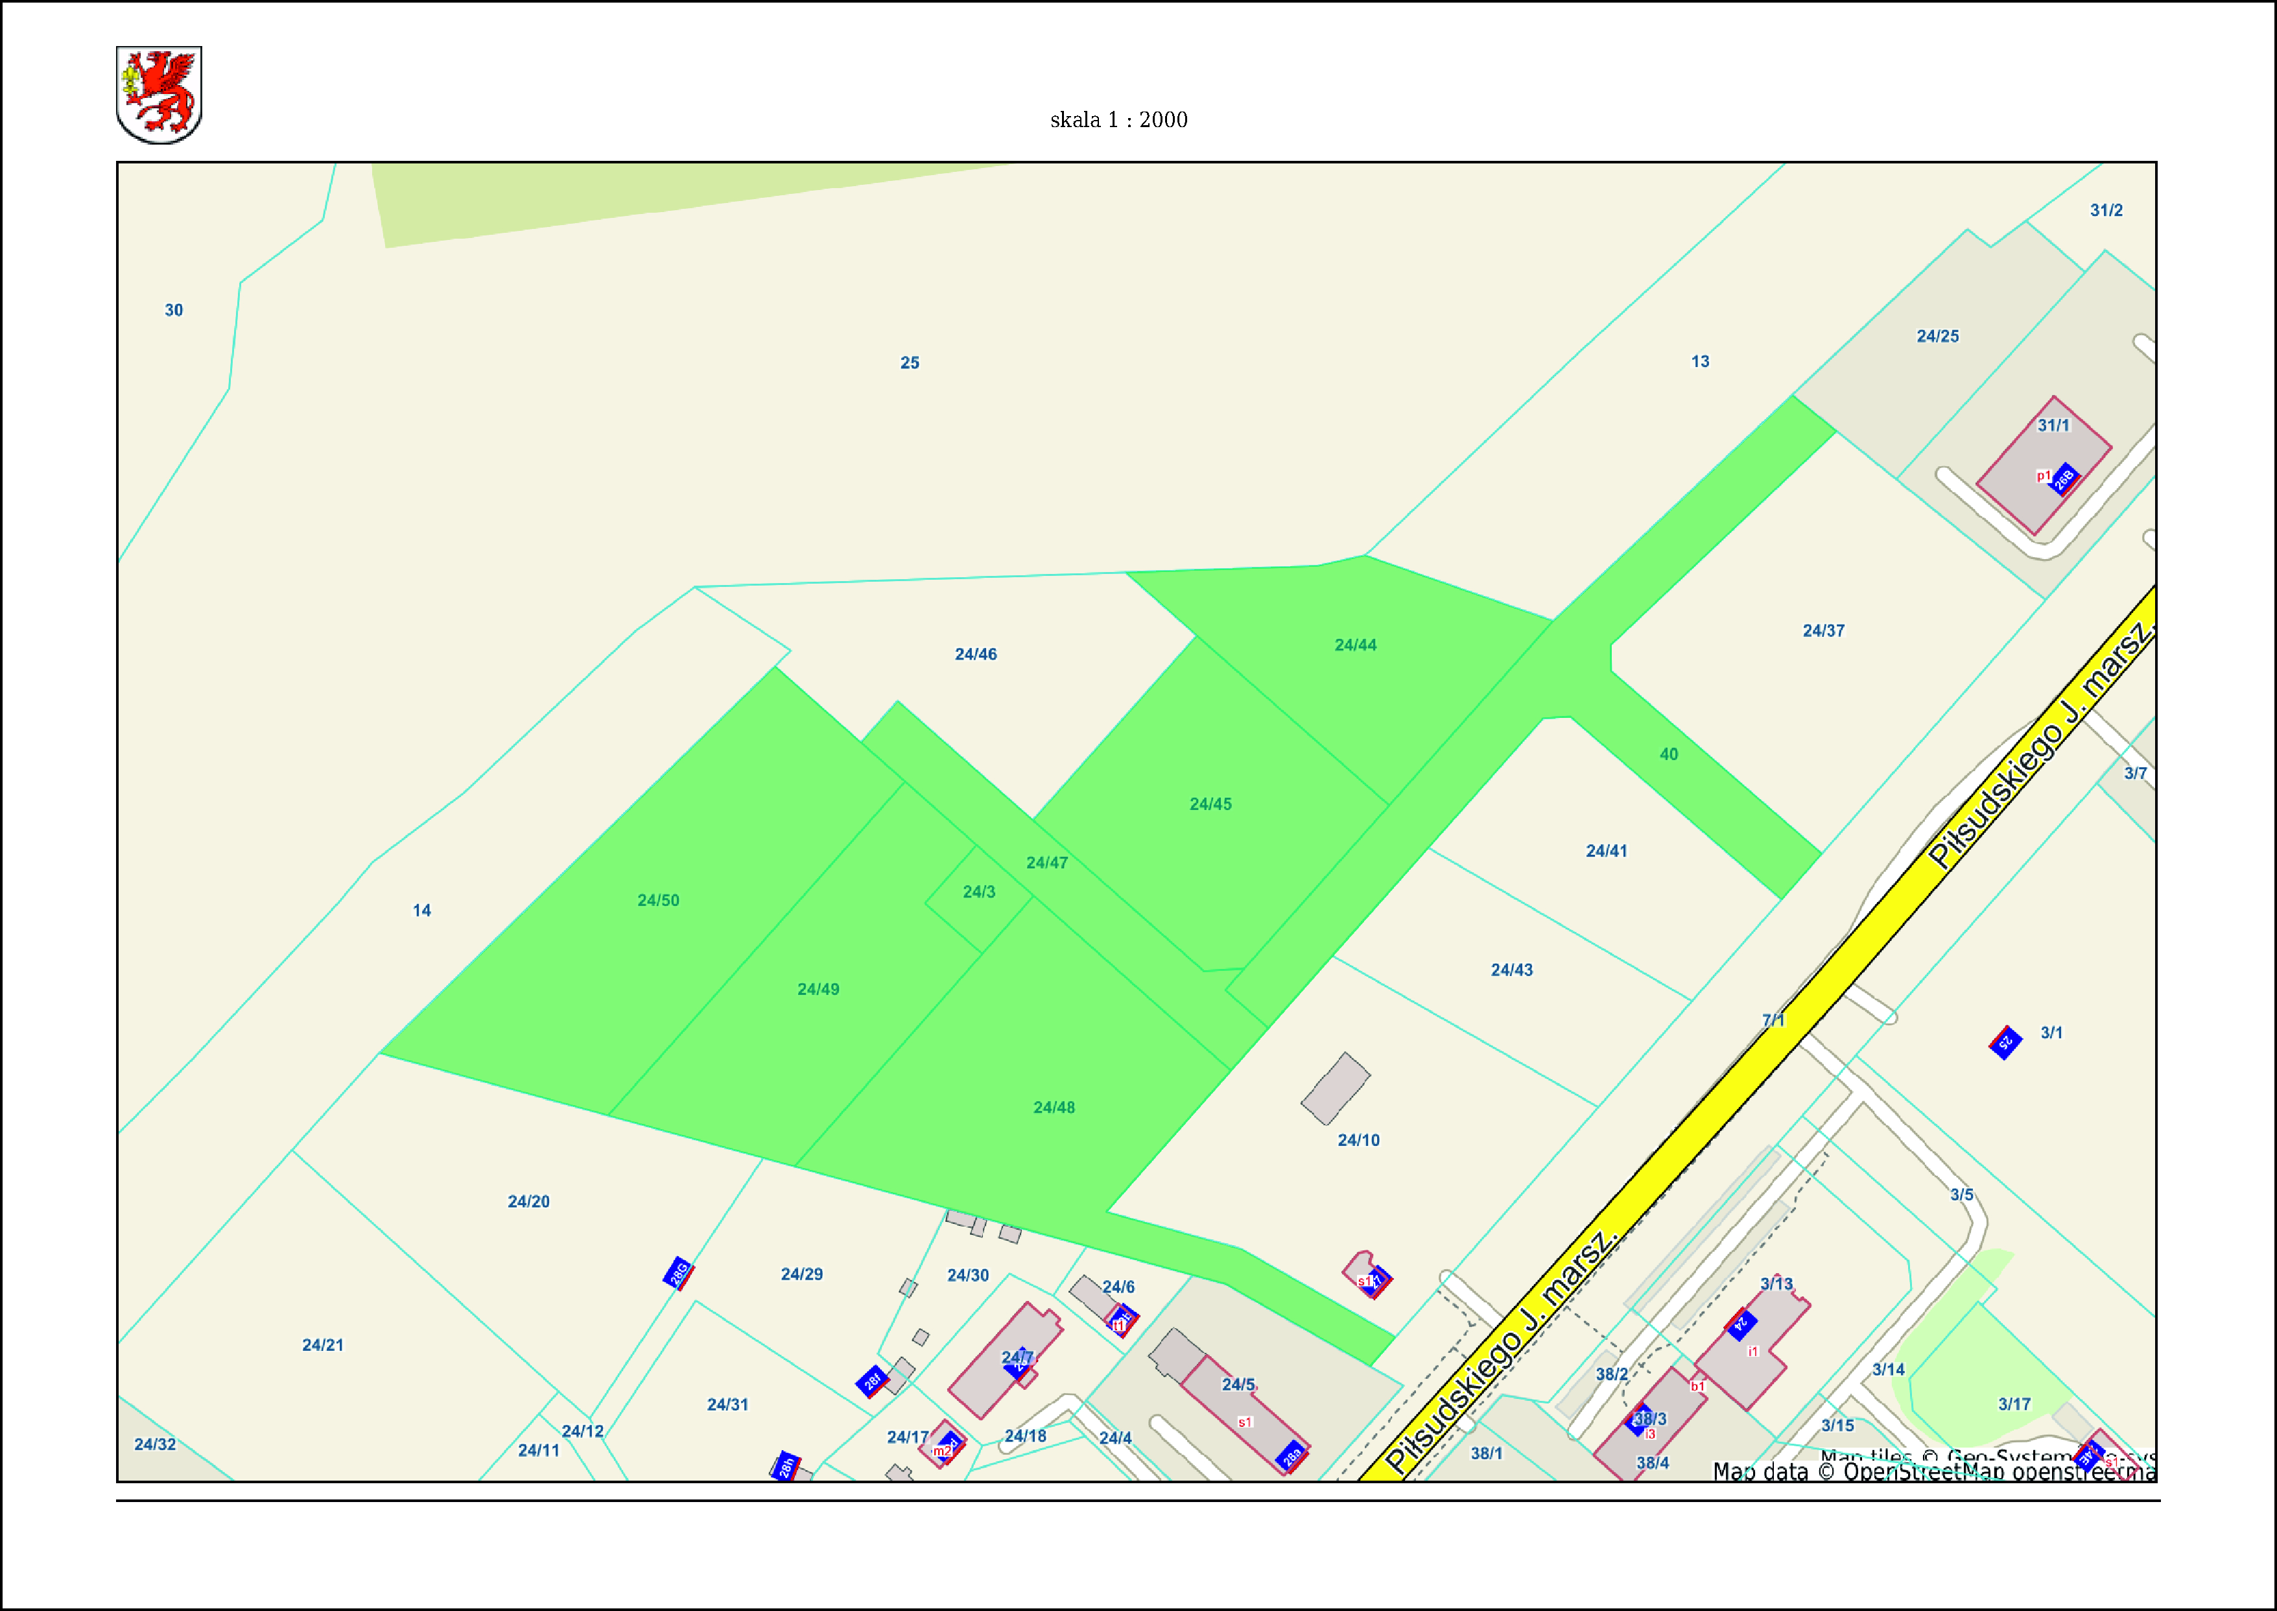Click blue 24 marker on building i1
The height and width of the screenshot is (1611, 2277).
[1741, 1324]
